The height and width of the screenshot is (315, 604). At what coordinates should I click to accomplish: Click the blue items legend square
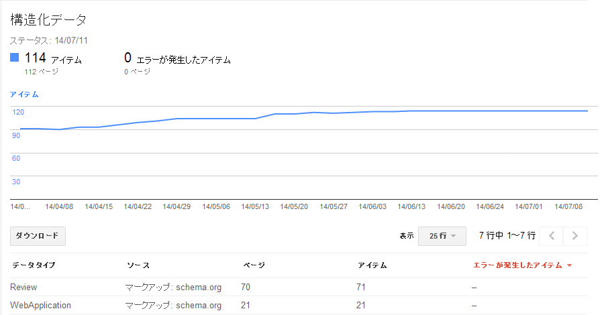14,58
